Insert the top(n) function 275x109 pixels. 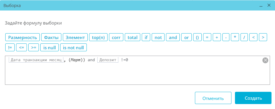tap(98, 37)
